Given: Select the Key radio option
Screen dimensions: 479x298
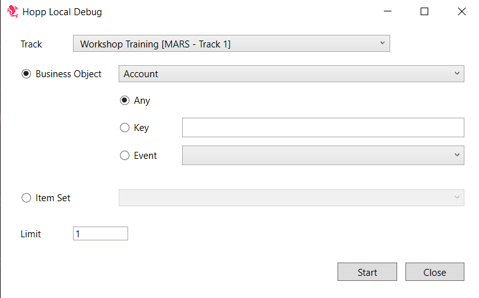Looking at the screenshot, I should [125, 128].
